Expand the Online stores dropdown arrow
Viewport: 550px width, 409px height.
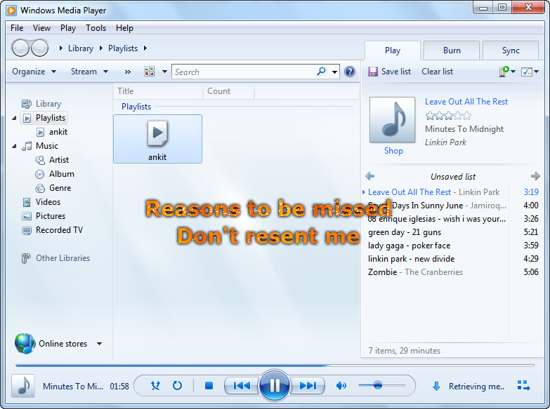100,344
